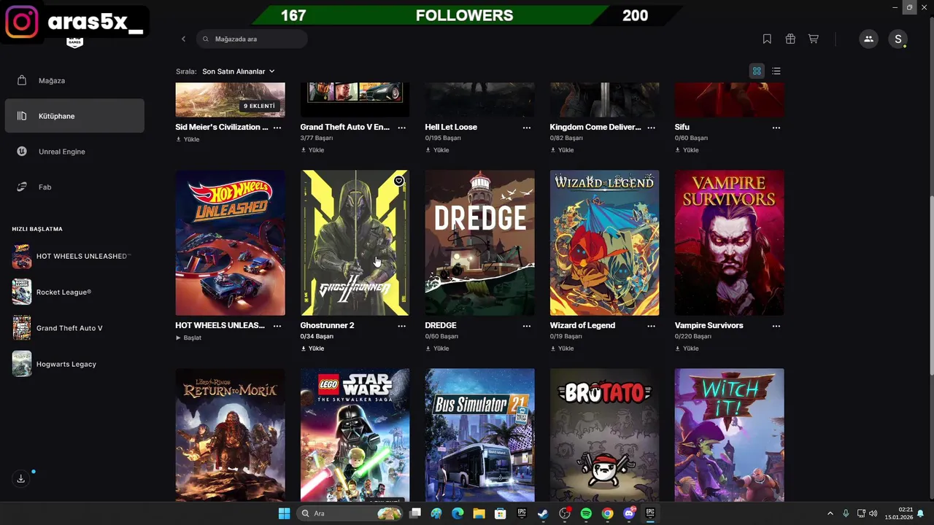Open LEGO Star Wars Skywalker Saga cover
This screenshot has height=525, width=934.
[355, 435]
